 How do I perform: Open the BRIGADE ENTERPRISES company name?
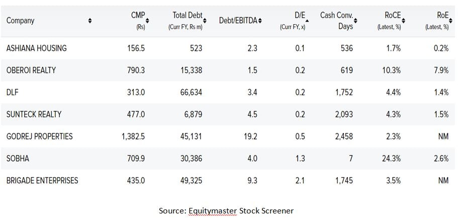point(42,180)
